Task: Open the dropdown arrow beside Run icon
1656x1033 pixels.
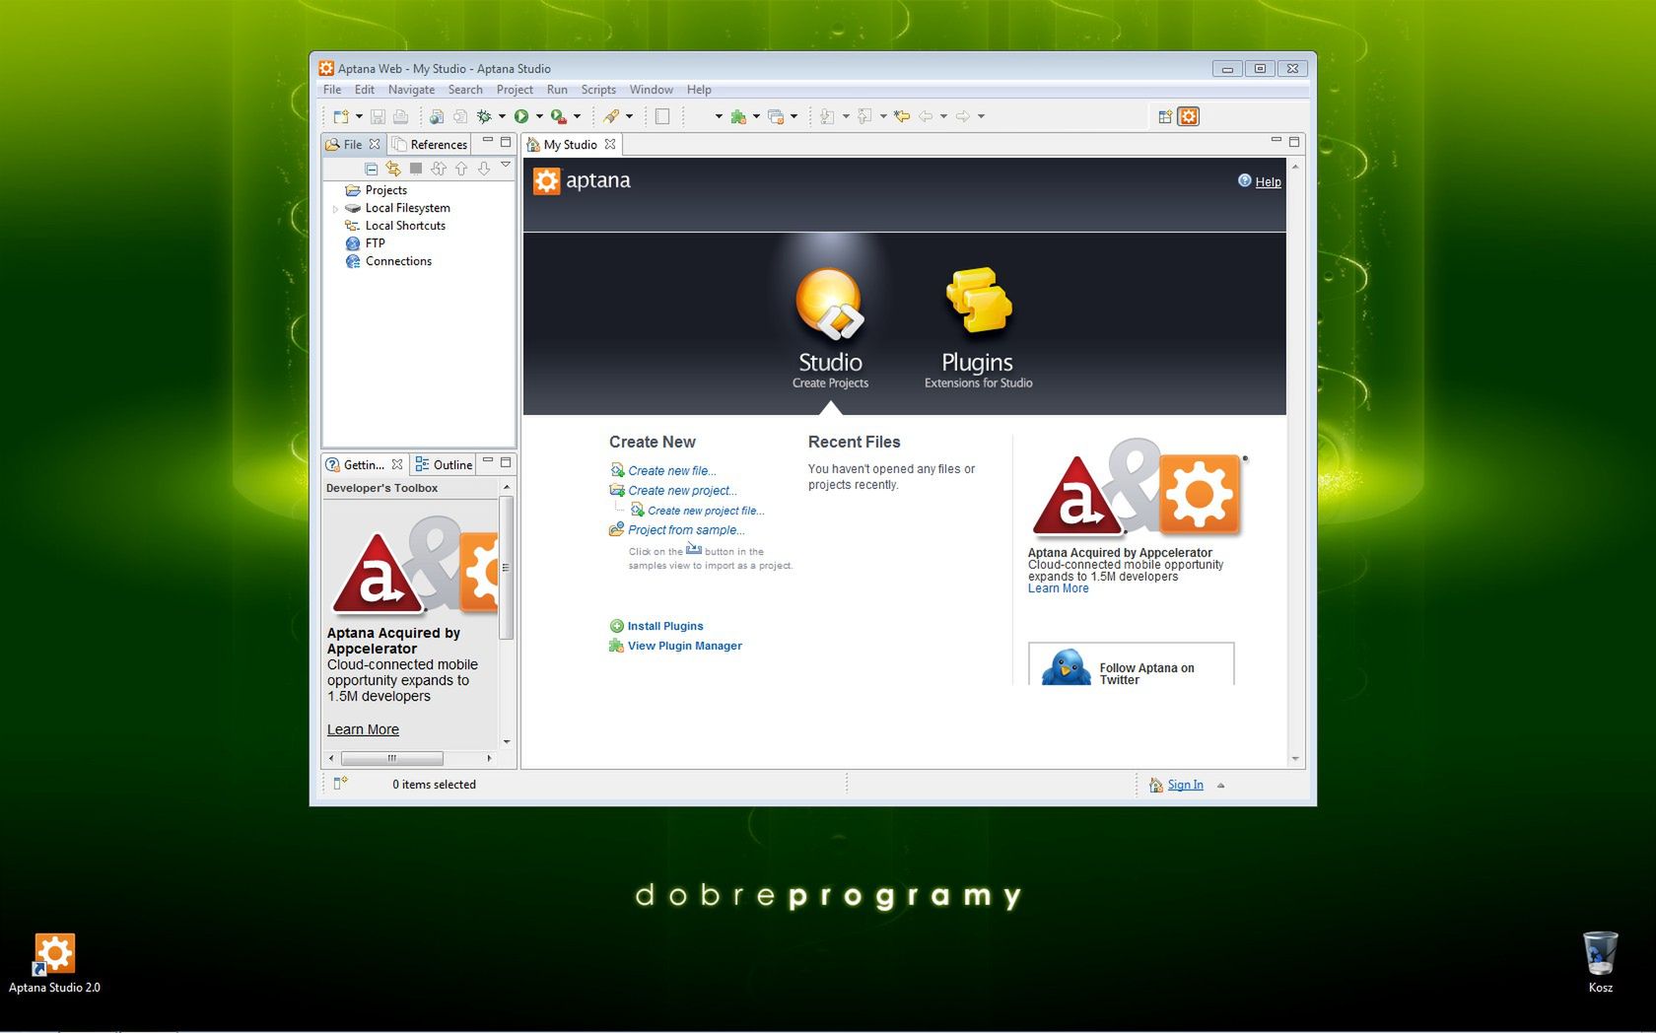Action: (538, 116)
